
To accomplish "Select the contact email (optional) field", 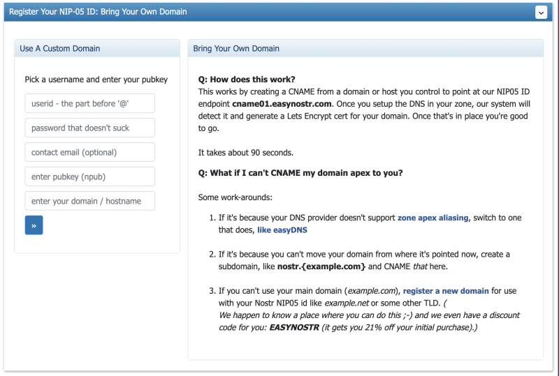I will [x=90, y=152].
